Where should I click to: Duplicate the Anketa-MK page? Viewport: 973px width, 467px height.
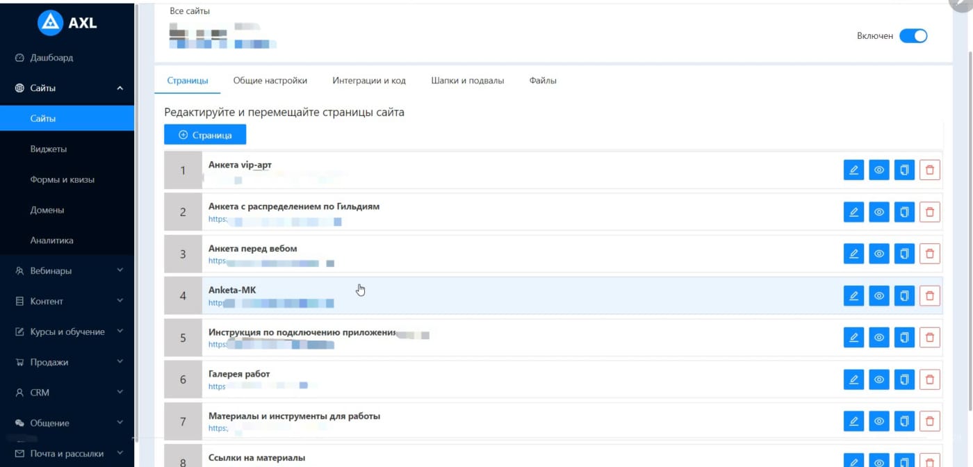(x=904, y=296)
